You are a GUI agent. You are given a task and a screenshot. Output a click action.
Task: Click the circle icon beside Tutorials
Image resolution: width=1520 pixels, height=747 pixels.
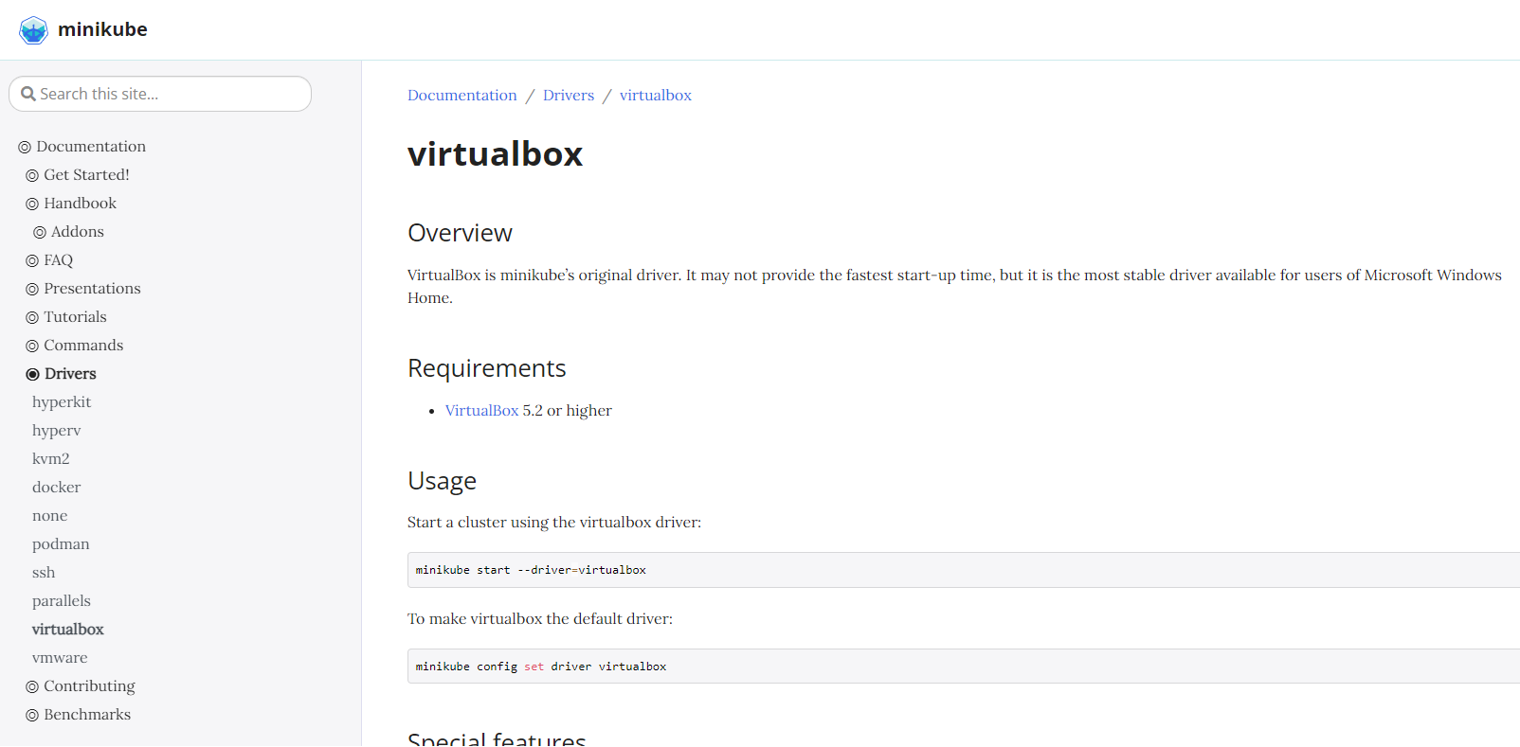32,318
